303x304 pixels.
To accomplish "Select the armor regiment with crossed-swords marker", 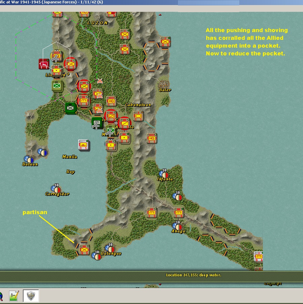I will tap(98, 108).
